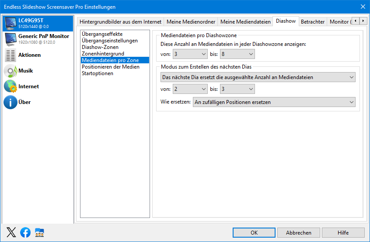This screenshot has height=242, width=370.
Task: Select the Diashow tab
Action: 286,21
